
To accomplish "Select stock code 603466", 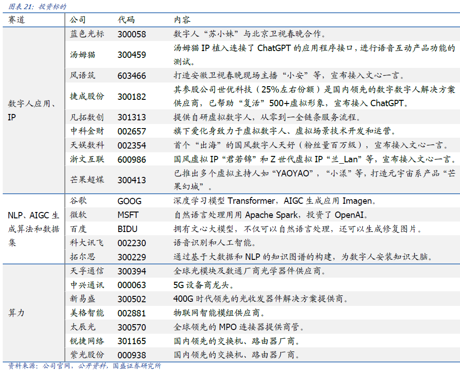I will click(132, 76).
